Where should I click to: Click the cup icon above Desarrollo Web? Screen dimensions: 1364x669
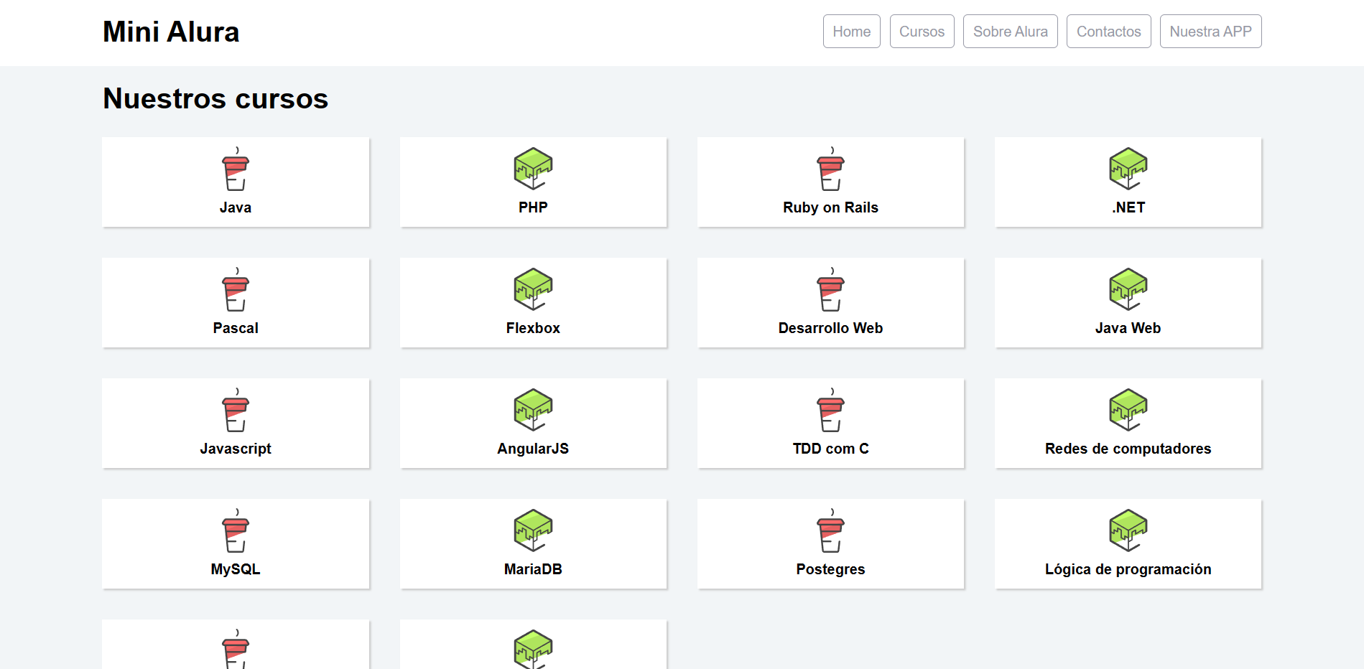pos(830,289)
